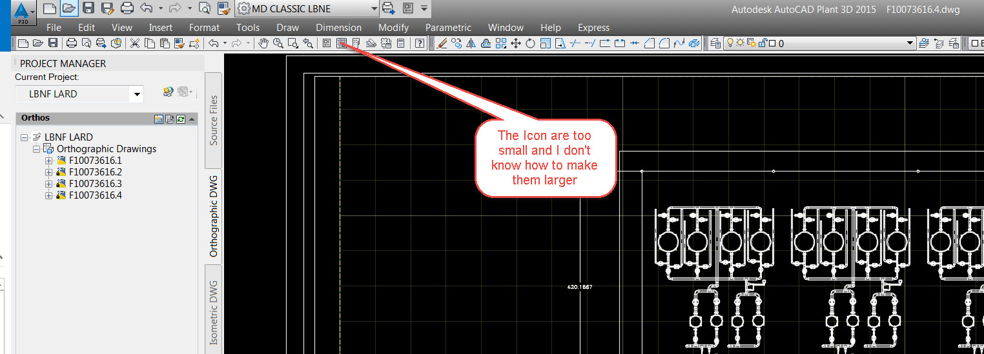Click the Help question mark icon

(x=420, y=43)
